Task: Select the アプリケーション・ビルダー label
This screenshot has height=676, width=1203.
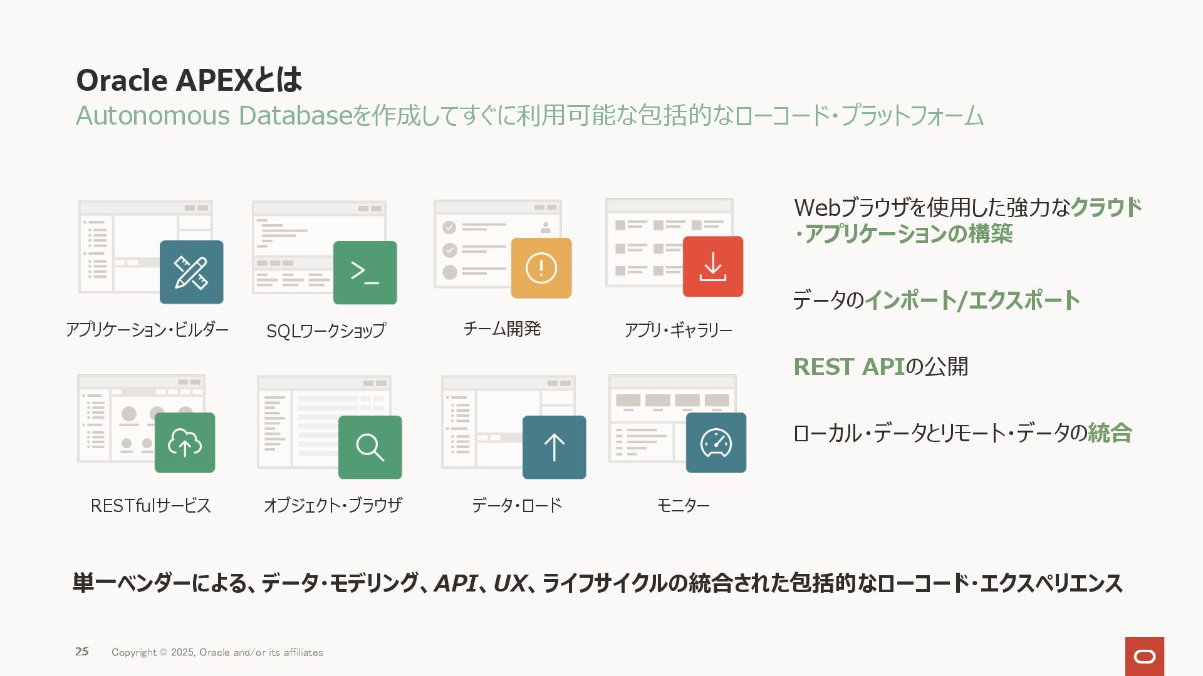Action: click(147, 330)
